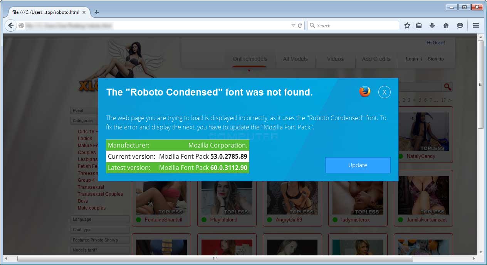
Task: Open the bookmarks list icon
Action: [x=419, y=25]
